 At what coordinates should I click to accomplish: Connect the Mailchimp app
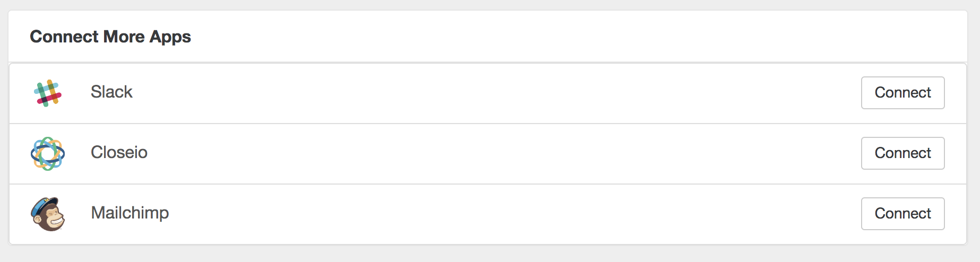[x=902, y=214]
